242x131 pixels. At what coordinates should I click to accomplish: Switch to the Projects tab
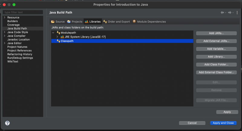point(75,22)
